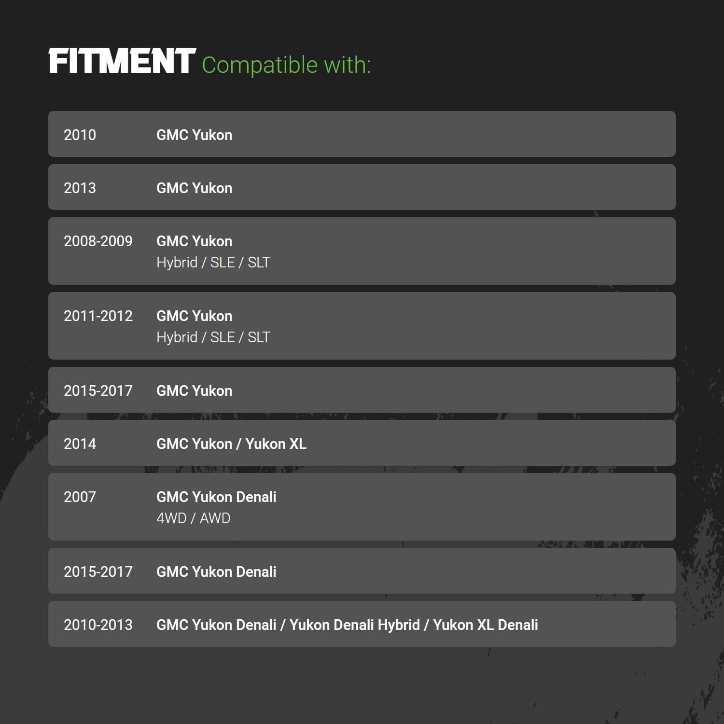The height and width of the screenshot is (724, 724).
Task: Click GMC Yukon Denali in the 2007 row
Action: (216, 497)
